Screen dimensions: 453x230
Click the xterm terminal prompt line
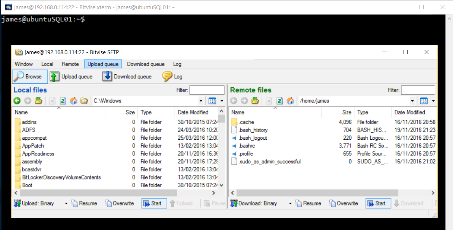click(43, 19)
